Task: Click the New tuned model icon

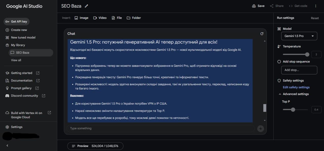Action: pos(7,38)
